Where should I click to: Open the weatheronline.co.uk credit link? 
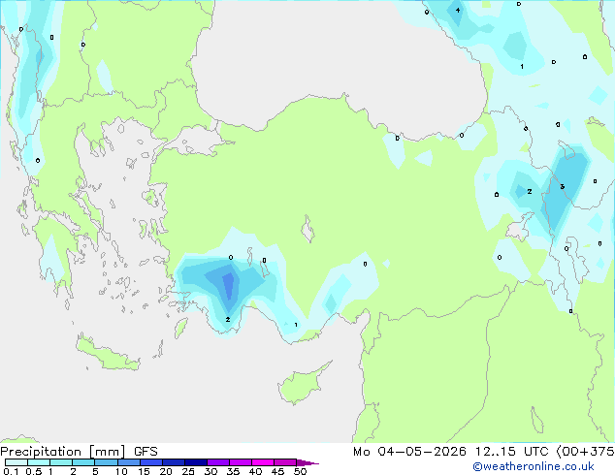point(533,466)
